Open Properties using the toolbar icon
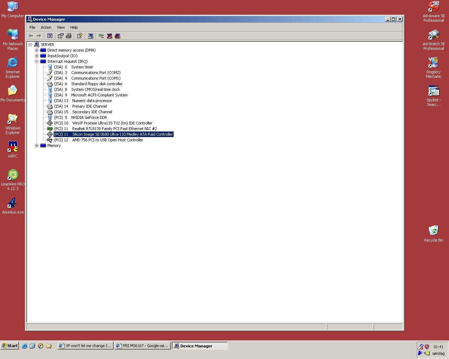The height and width of the screenshot is (359, 449). (x=60, y=36)
